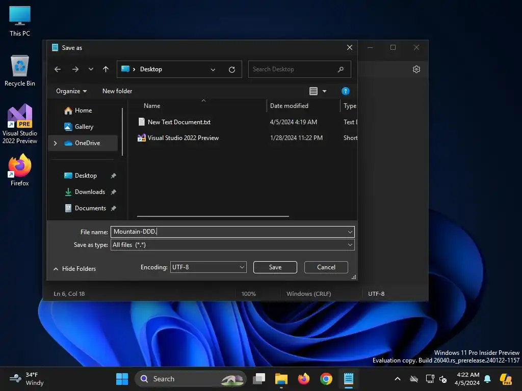Show hidden system tray icons
522x391 pixels.
(398, 379)
